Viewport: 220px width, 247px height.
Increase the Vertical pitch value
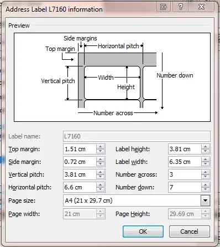pyautogui.click(x=100, y=172)
